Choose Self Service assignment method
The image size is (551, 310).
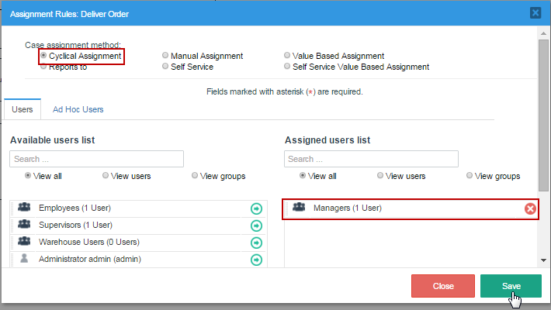click(x=165, y=67)
